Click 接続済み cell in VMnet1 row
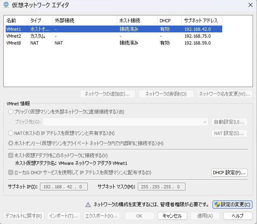Viewport: 257px width, 224px height. [129, 29]
